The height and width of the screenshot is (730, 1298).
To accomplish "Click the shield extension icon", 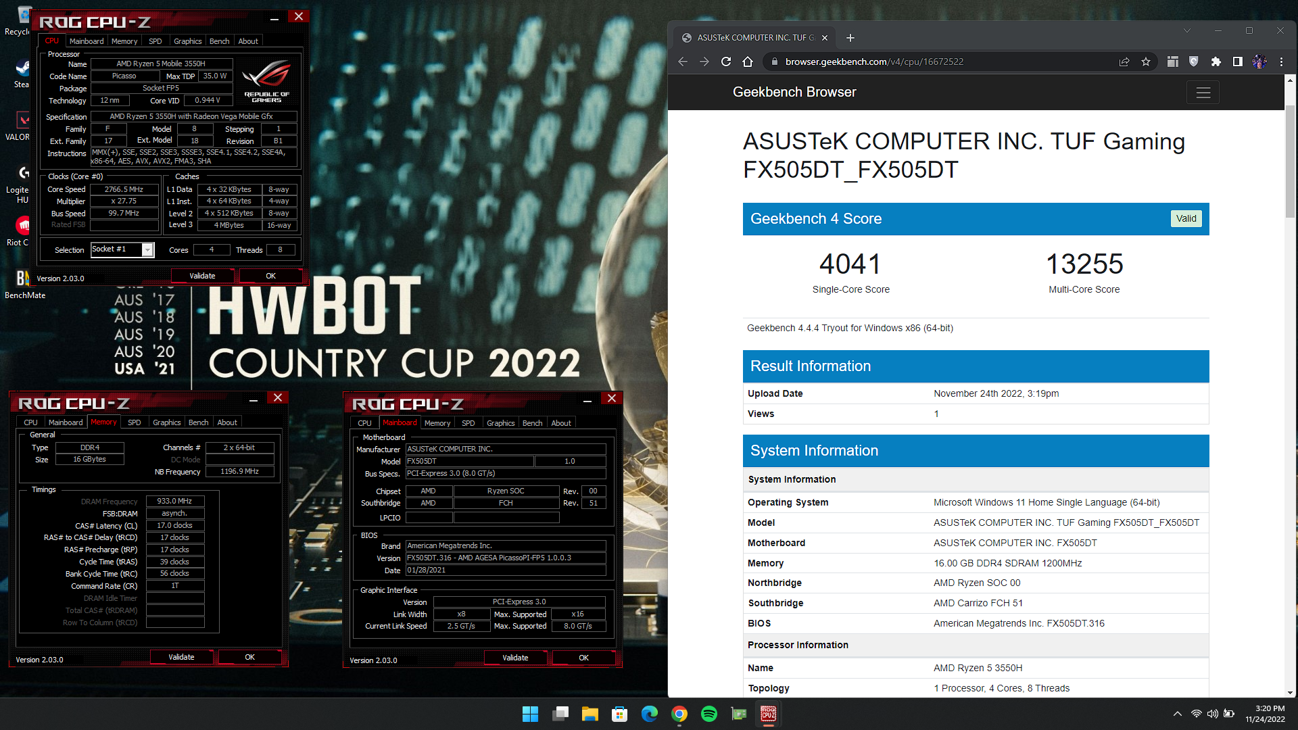I will [x=1194, y=62].
